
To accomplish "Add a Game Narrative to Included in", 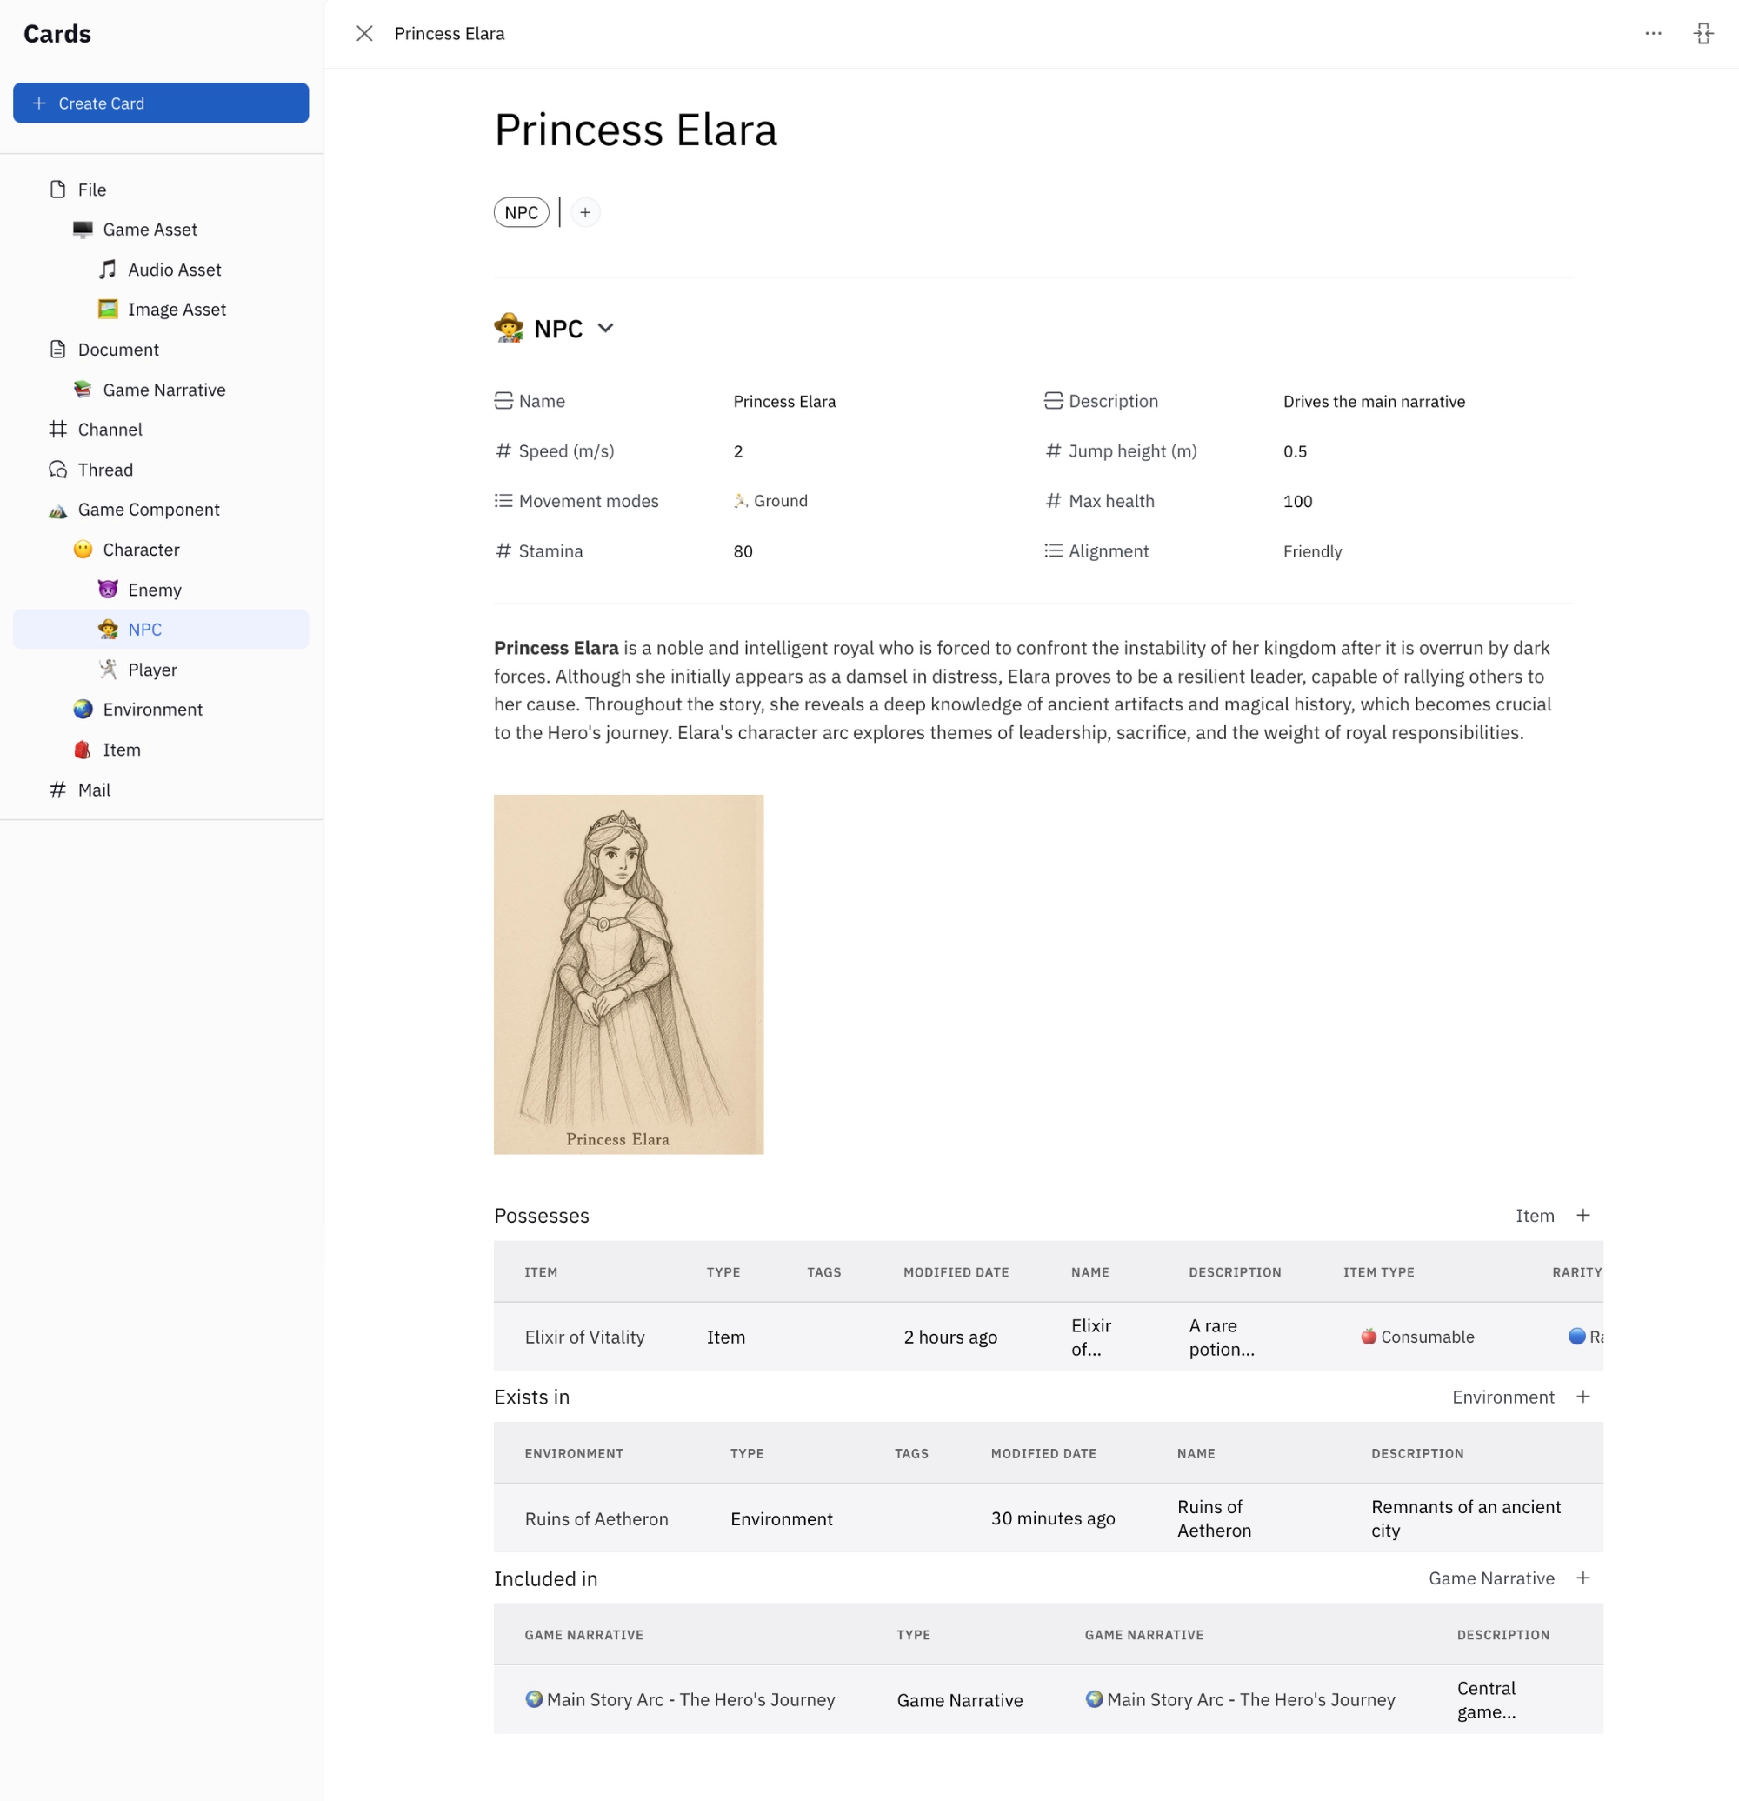I will 1582,1577.
